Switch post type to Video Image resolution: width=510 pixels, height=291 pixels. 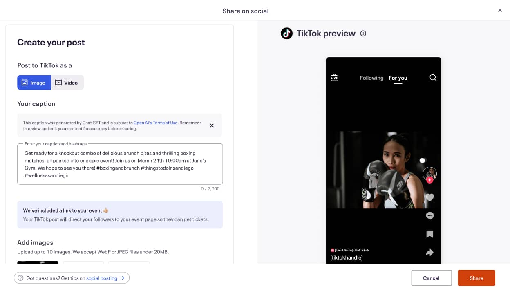coord(67,83)
